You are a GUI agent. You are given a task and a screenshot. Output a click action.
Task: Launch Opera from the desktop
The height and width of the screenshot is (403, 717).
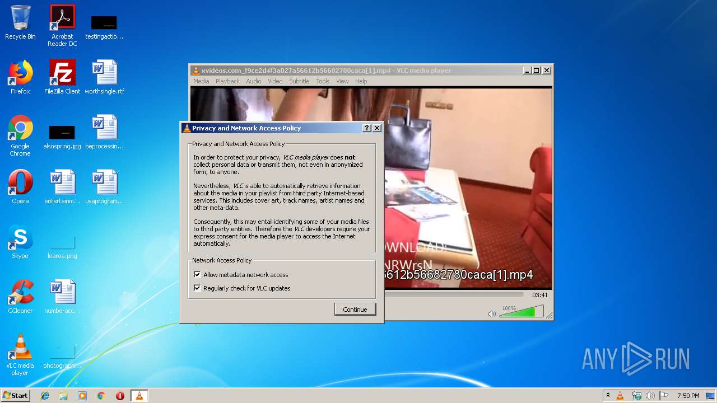[20, 187]
